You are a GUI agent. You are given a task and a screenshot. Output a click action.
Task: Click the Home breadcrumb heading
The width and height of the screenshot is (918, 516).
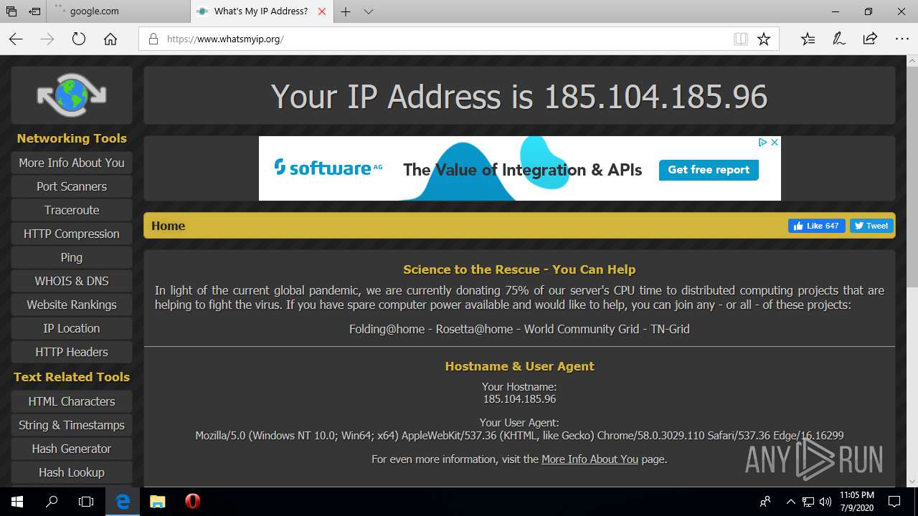(169, 226)
